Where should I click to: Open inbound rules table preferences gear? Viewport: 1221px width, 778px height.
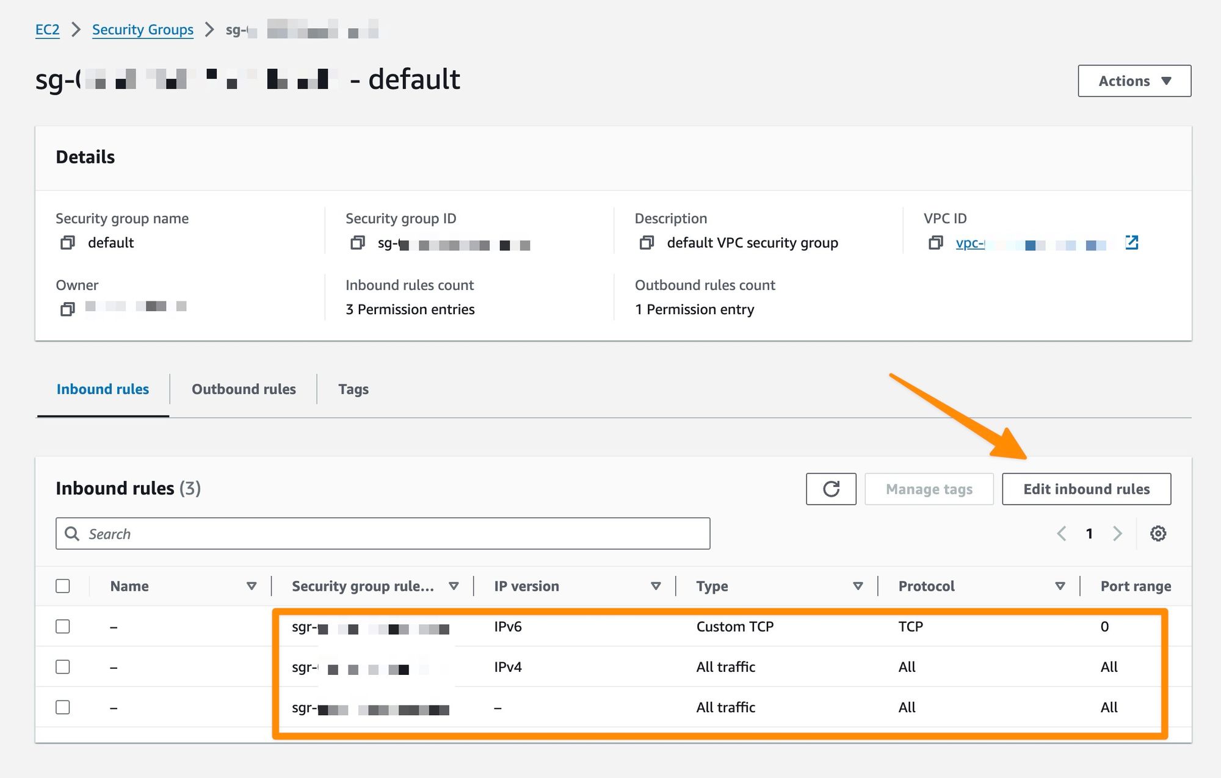1158,533
